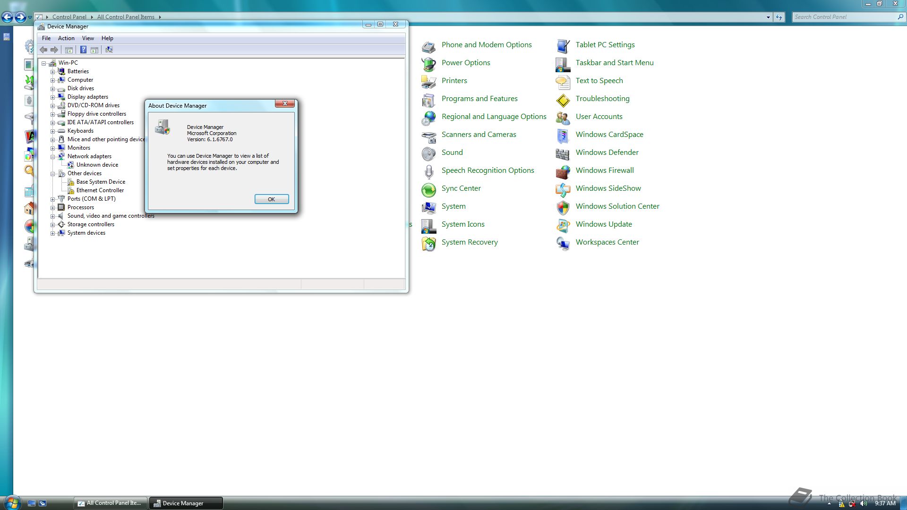The height and width of the screenshot is (510, 907).
Task: Click the volume icon in system tray
Action: click(864, 503)
